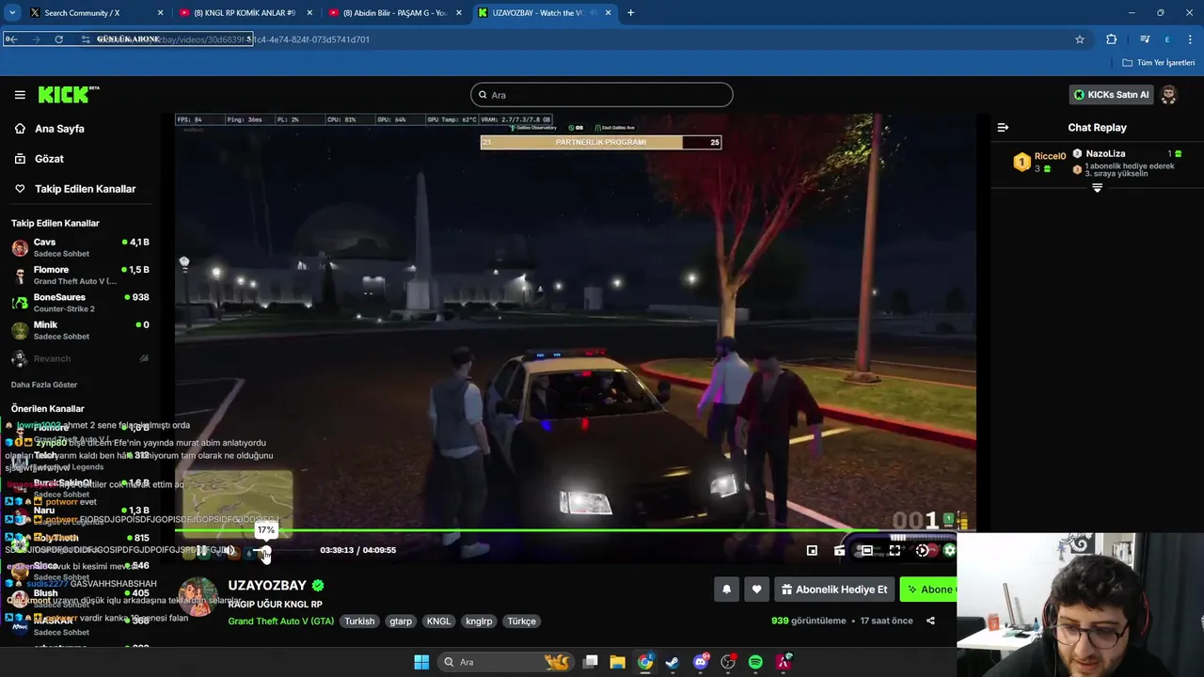1204x677 pixels.
Task: Open the Windows Start menu
Action: coord(421,662)
